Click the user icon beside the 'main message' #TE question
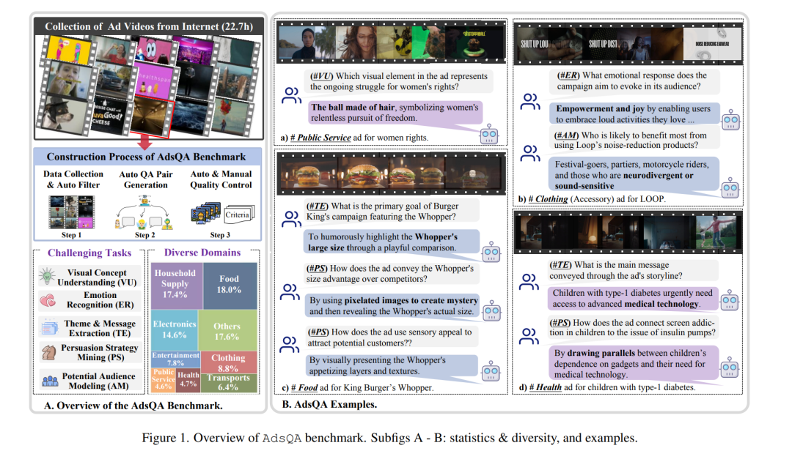792x459 pixels. tap(529, 282)
